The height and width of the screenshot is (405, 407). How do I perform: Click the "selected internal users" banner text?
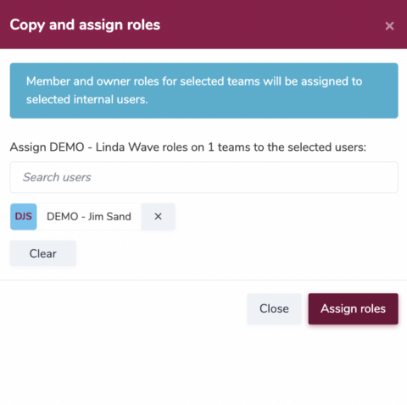pos(87,99)
